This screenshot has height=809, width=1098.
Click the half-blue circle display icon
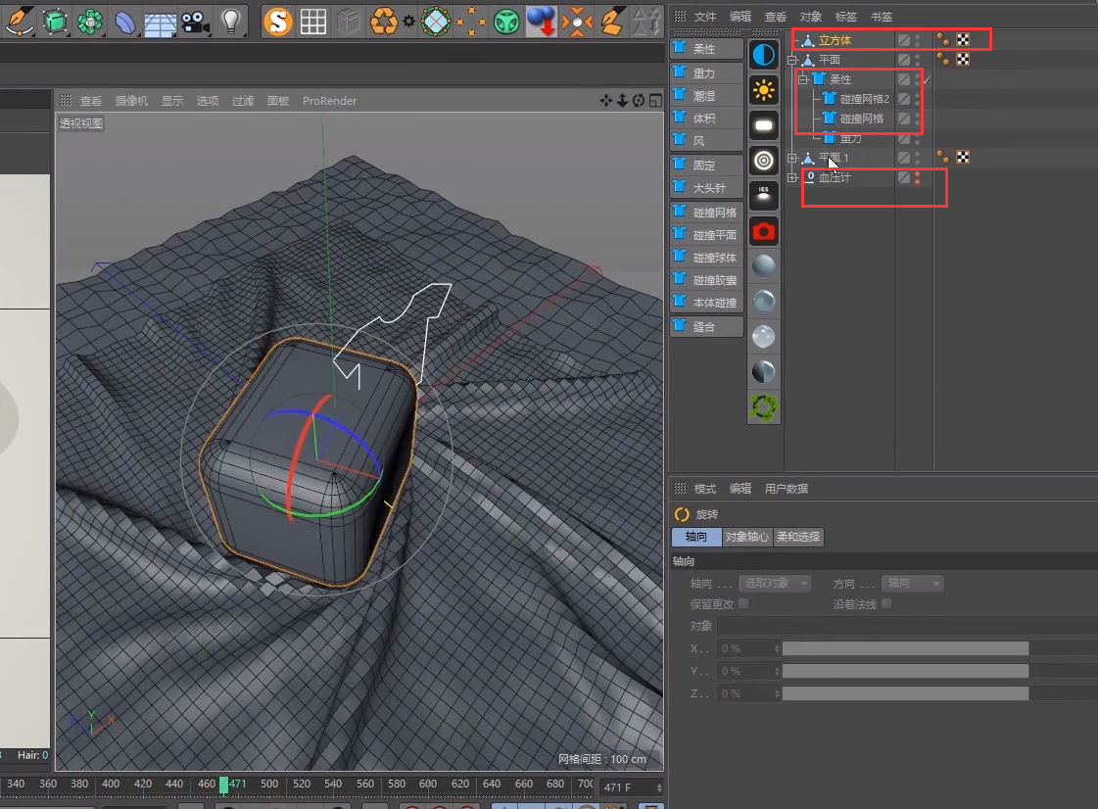(763, 55)
